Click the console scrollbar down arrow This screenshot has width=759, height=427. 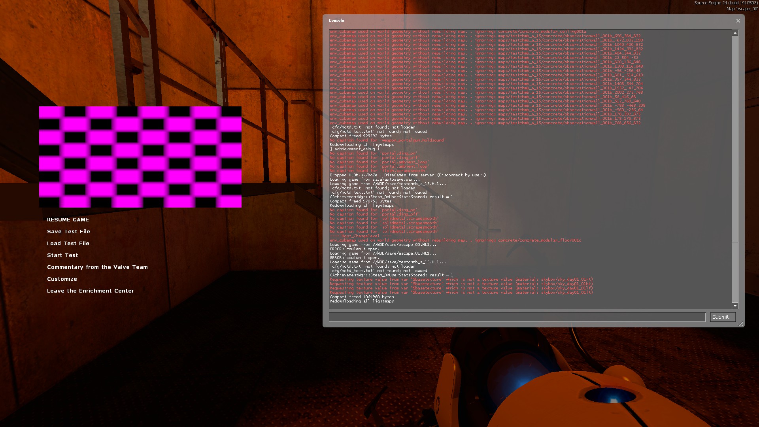[735, 306]
